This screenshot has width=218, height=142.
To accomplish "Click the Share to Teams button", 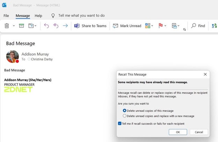I will coord(91,26).
